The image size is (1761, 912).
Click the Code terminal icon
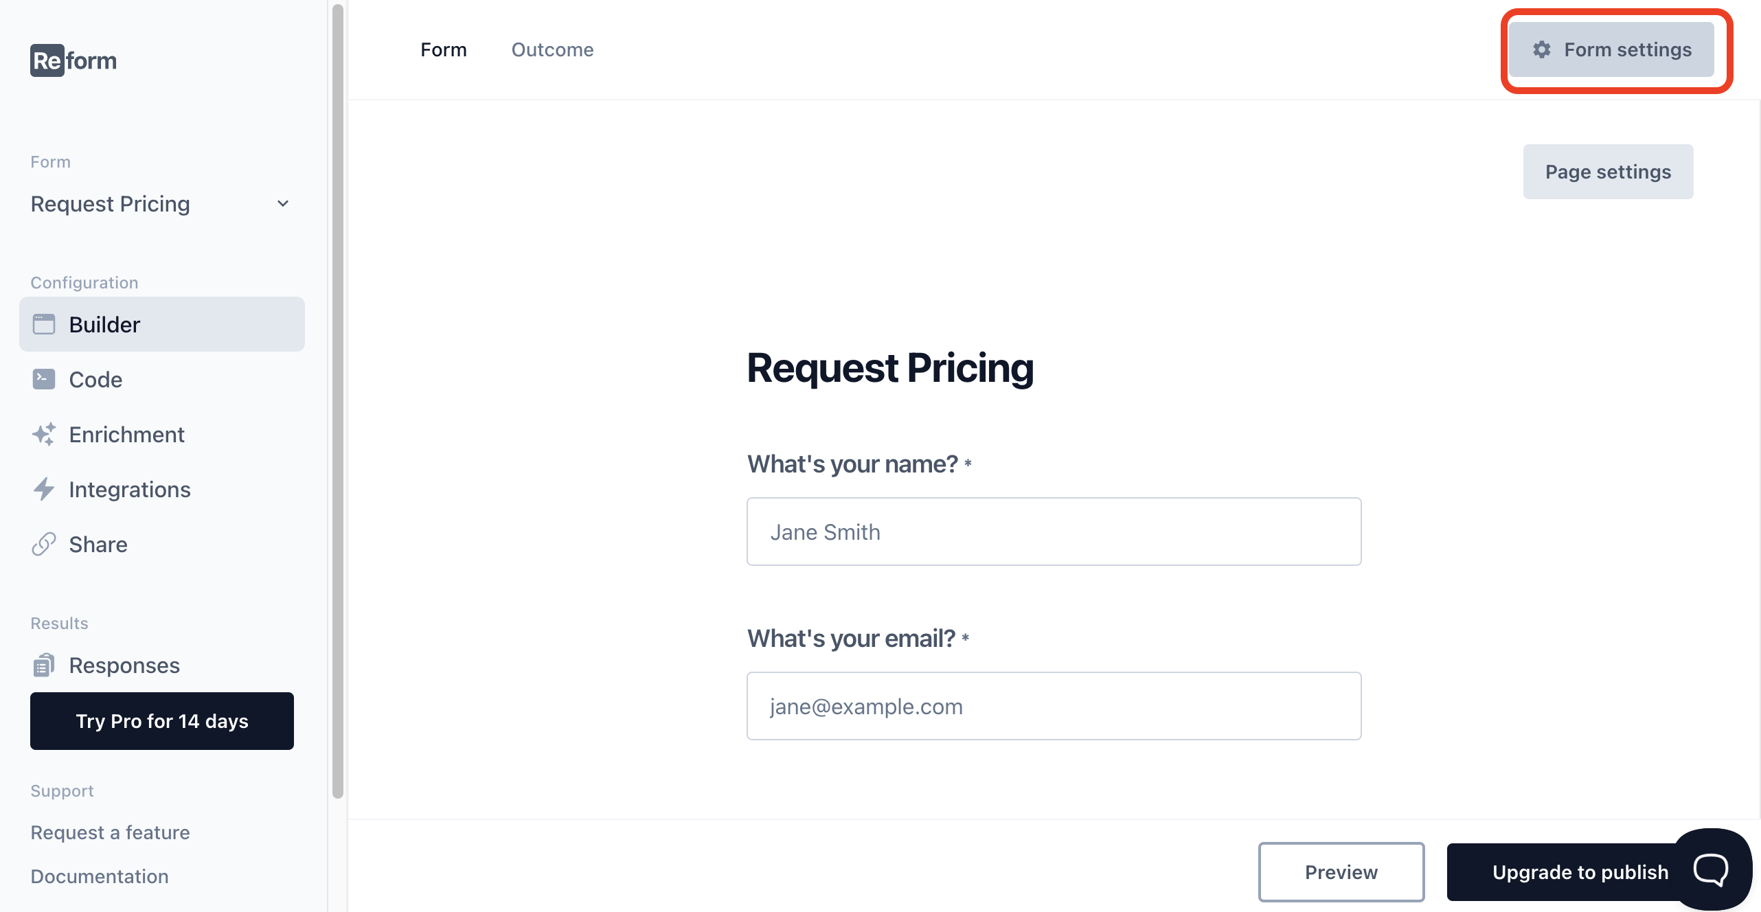[44, 379]
